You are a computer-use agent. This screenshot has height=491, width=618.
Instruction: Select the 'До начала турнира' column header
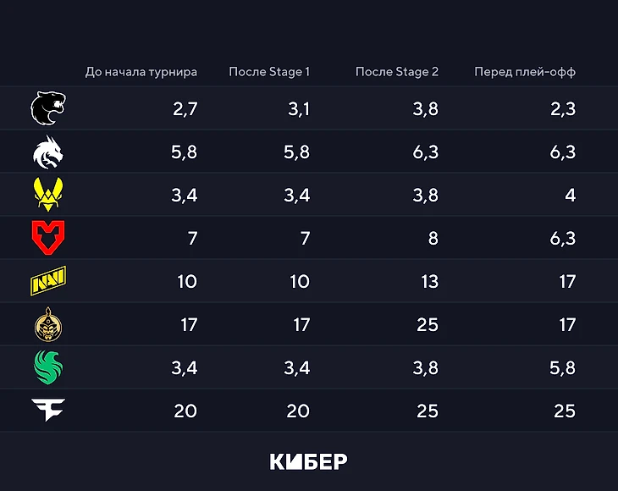pos(141,72)
